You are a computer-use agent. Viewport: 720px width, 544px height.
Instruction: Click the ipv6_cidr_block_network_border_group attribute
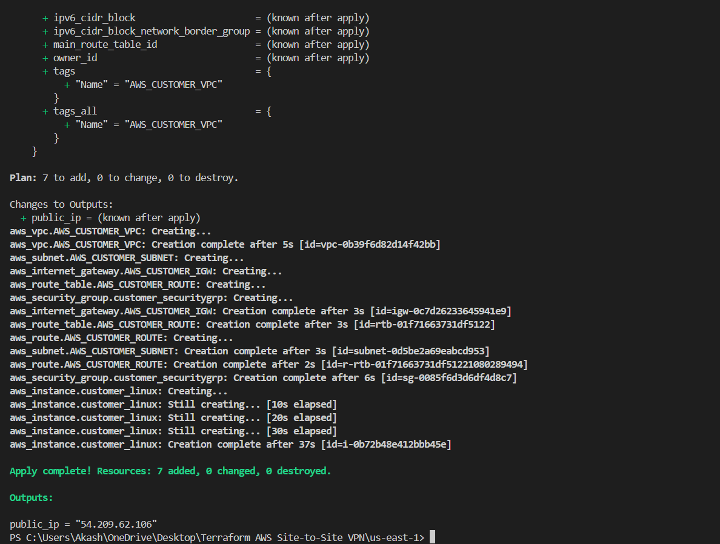(152, 32)
